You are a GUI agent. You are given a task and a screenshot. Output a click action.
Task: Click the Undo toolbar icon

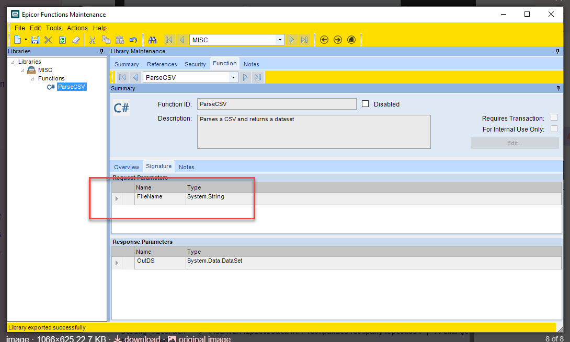[x=133, y=40]
